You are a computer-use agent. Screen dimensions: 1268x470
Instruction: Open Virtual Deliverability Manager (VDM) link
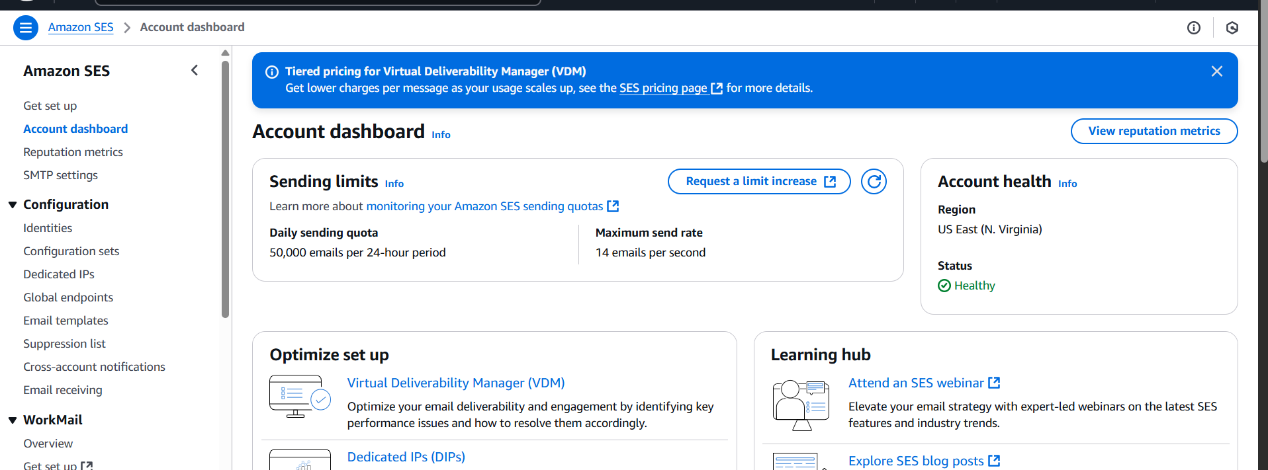pyautogui.click(x=456, y=383)
